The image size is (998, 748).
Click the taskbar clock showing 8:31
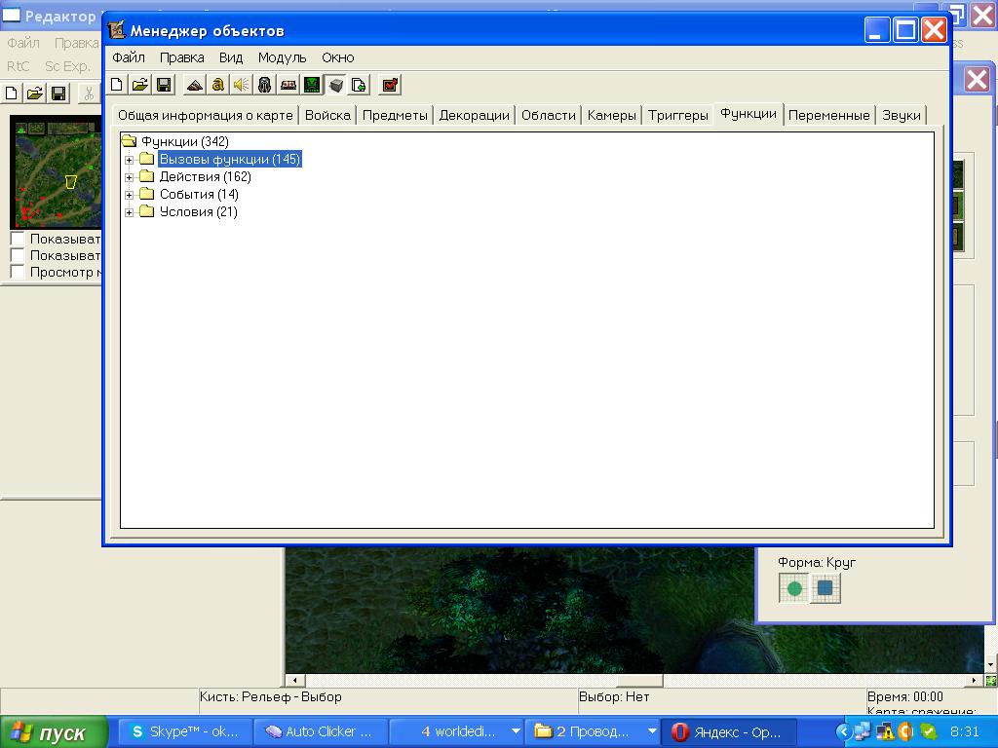[x=964, y=731]
